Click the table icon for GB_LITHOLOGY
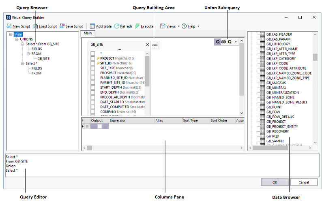 (x=262, y=44)
